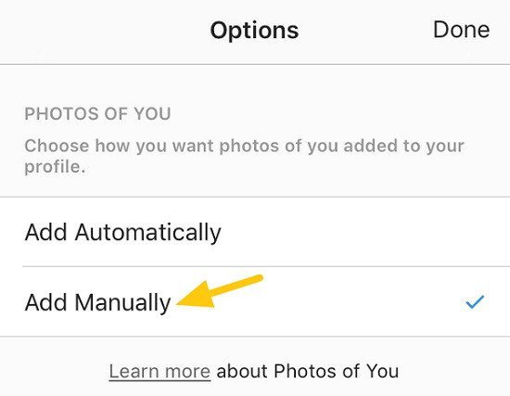This screenshot has width=510, height=396.
Task: Click the word 'profile.' in the description
Action: point(55,167)
